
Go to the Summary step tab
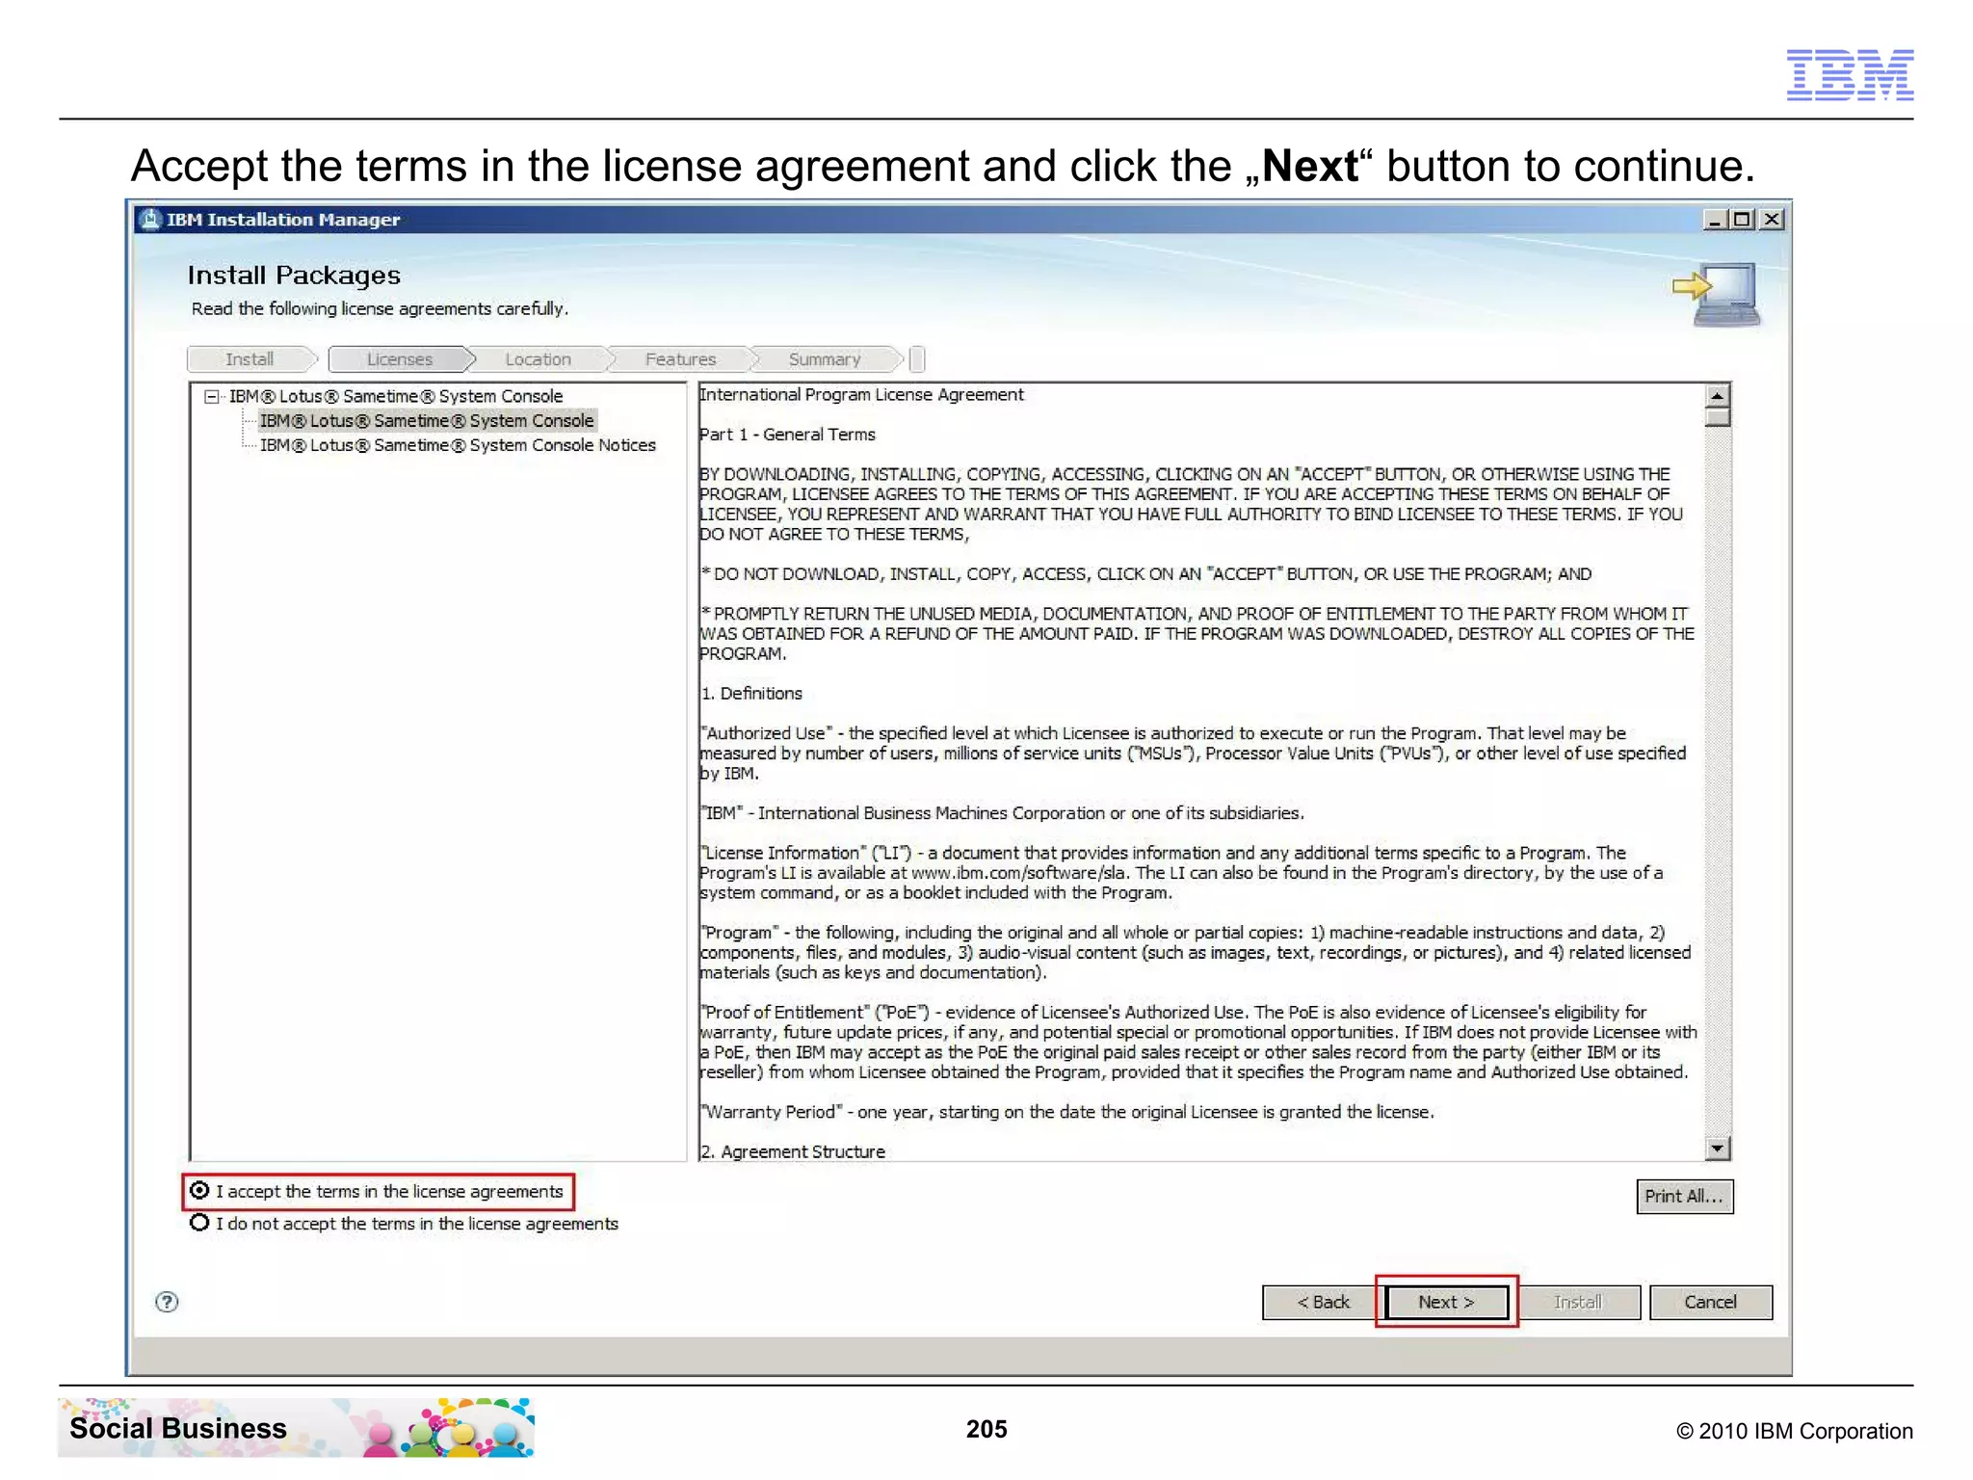[x=825, y=359]
